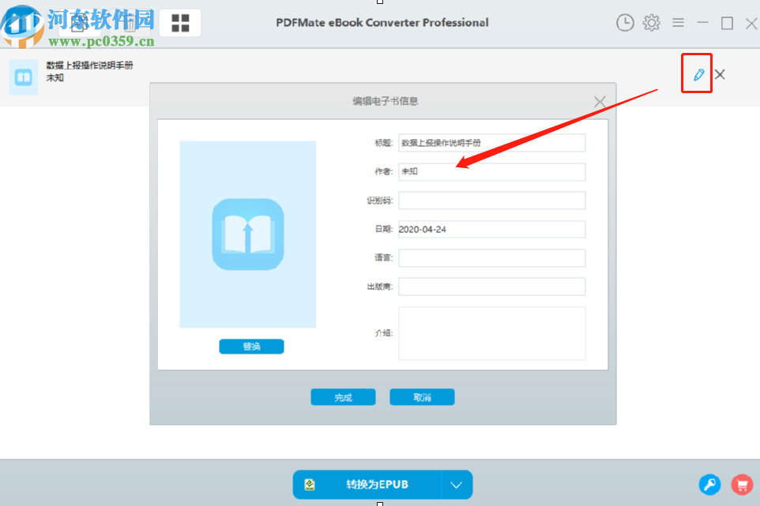Open the conversion history clock icon
Image resolution: width=760 pixels, height=506 pixels.
tap(625, 23)
